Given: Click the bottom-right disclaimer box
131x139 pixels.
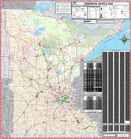Looking at the screenshot, I should [123, 135].
